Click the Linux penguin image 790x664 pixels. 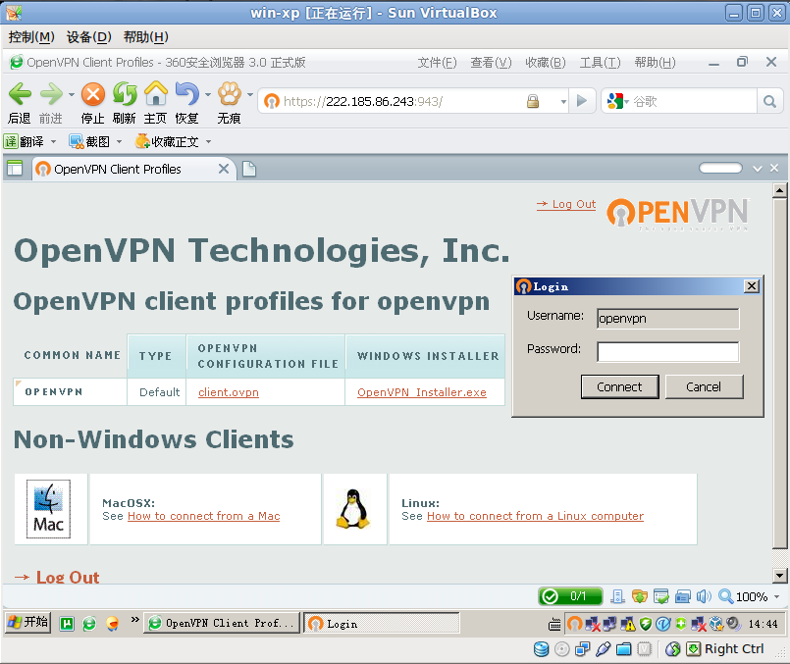[353, 509]
